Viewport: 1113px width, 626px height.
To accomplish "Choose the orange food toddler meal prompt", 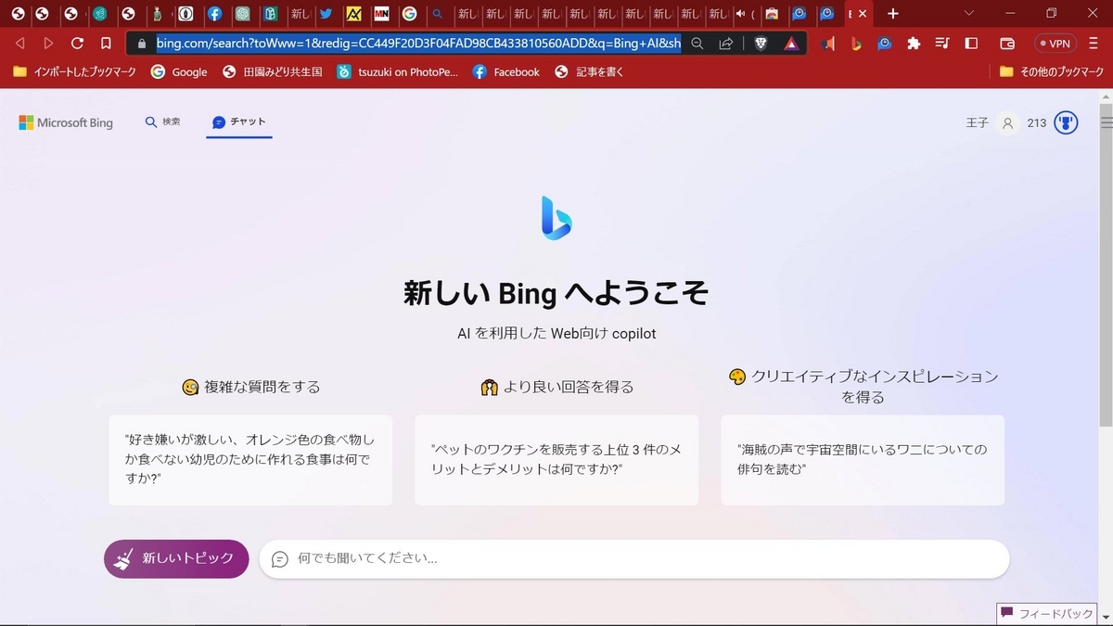I will pyautogui.click(x=250, y=460).
